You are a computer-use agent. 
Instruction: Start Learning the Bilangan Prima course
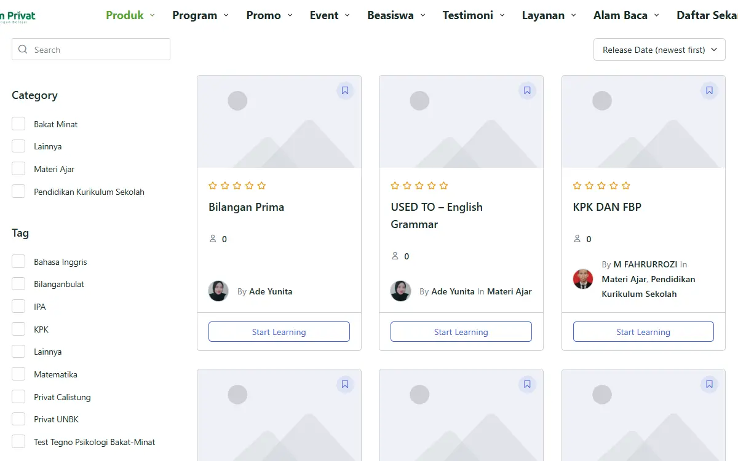point(279,332)
